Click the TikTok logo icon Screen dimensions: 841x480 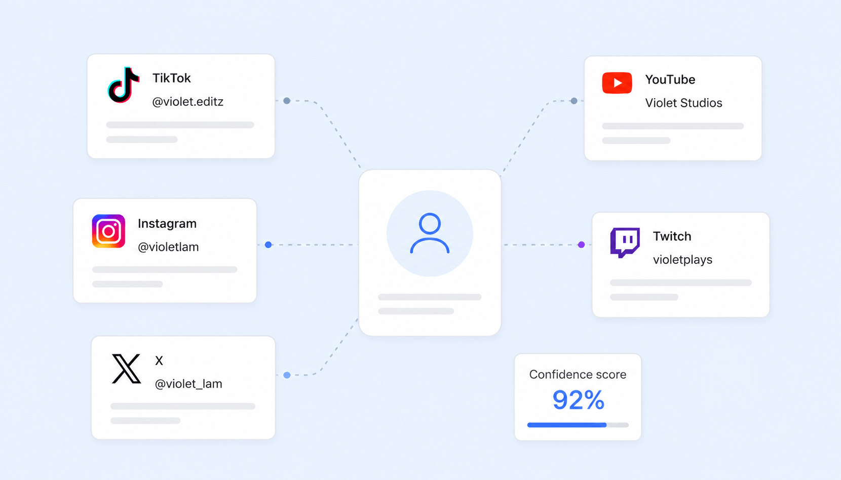coord(124,85)
